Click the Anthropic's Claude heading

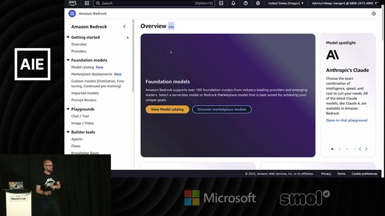tap(347, 70)
